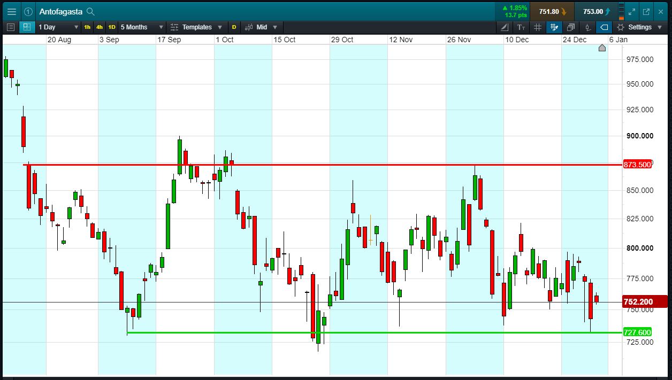Open the Settings dropdown
672x380 pixels.
(x=640, y=27)
